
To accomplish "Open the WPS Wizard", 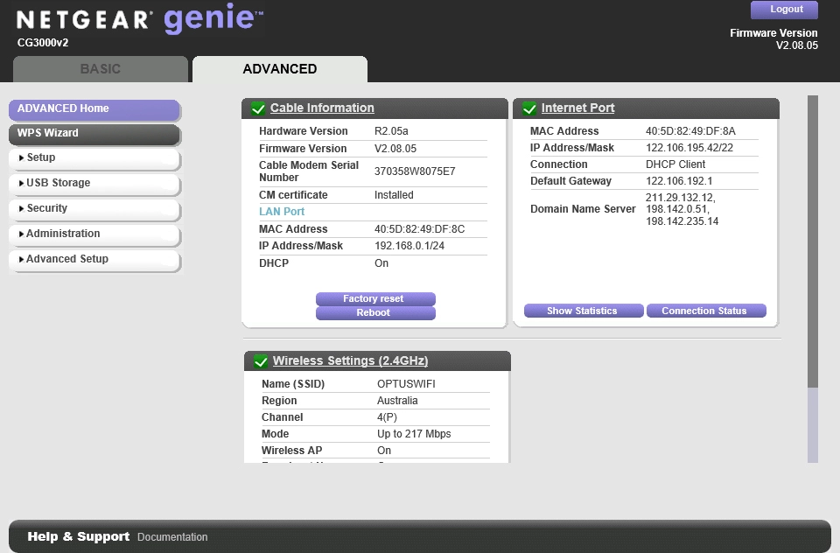I will tap(94, 134).
